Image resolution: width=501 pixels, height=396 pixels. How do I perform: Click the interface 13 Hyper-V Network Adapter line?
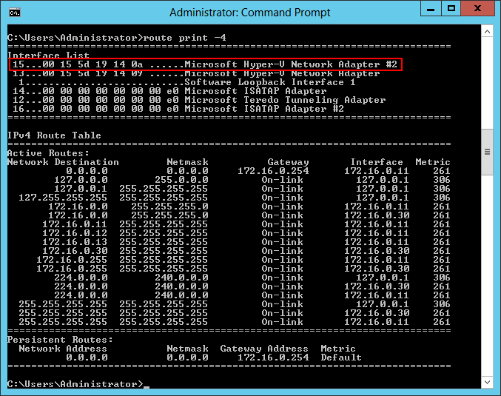pos(196,73)
